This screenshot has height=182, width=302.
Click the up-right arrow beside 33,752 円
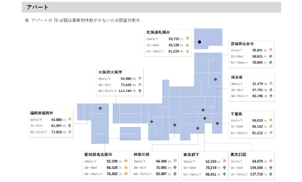(187, 39)
